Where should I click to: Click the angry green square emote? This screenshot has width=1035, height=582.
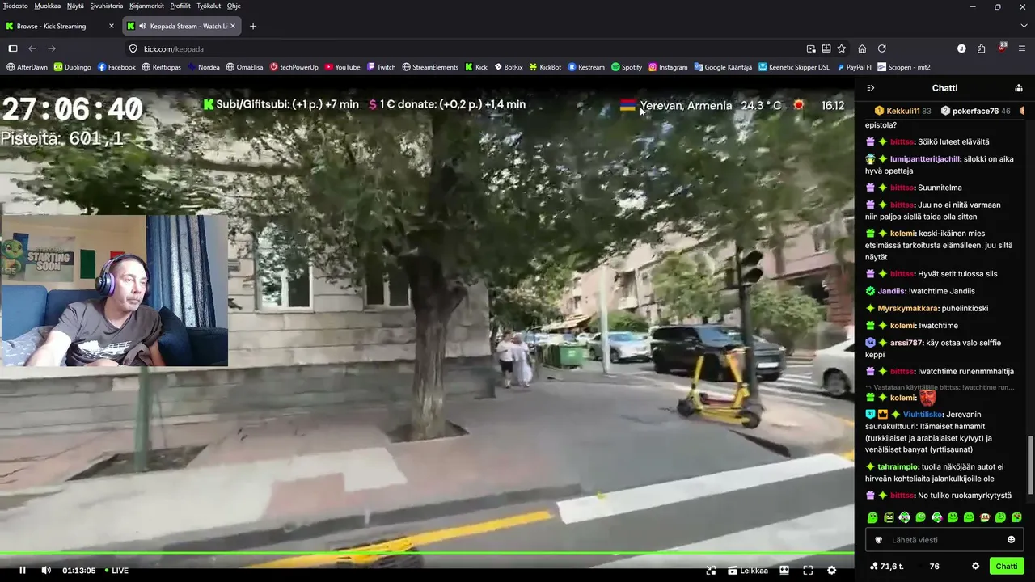point(889,517)
